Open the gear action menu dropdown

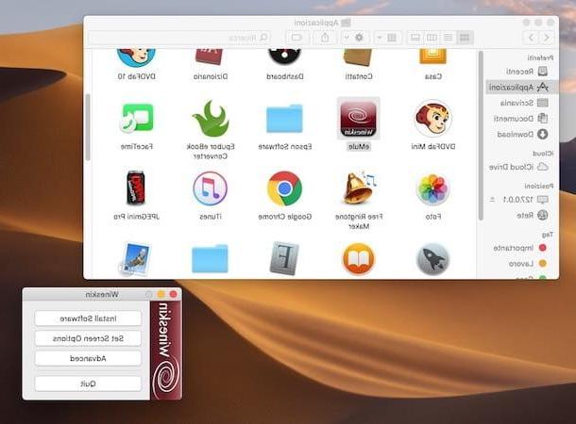(x=353, y=38)
